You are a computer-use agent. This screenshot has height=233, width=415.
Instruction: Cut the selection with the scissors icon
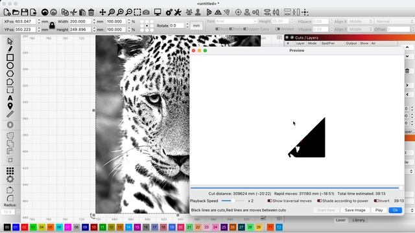pos(73,12)
